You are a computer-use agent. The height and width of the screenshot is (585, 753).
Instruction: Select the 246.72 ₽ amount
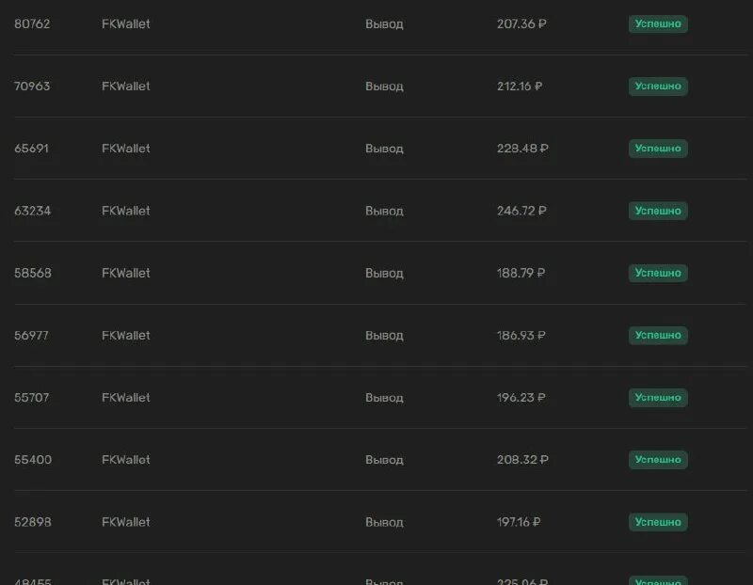[x=521, y=211]
